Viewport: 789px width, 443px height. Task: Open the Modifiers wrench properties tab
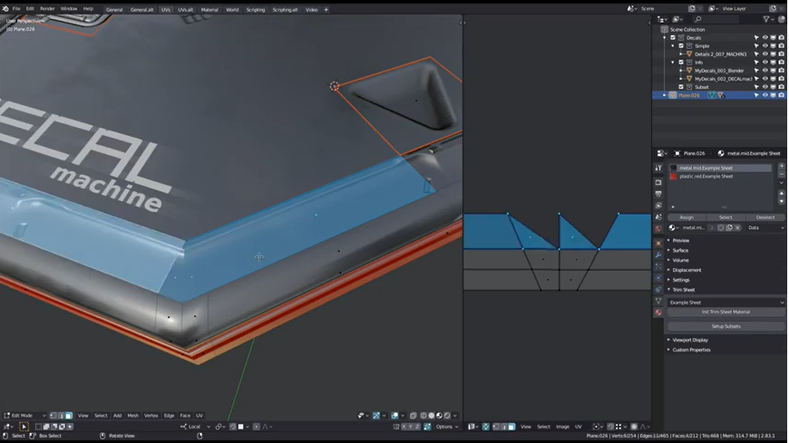(658, 255)
